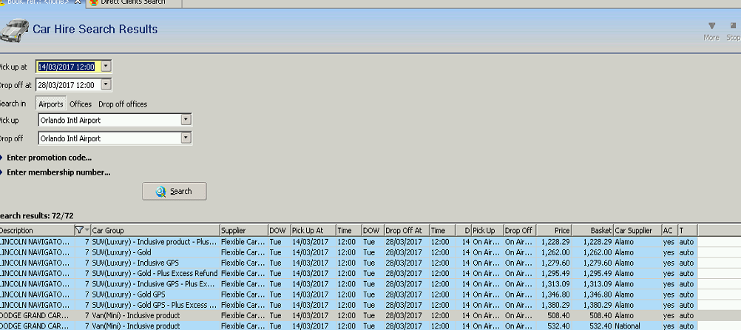Viewport: 741px width, 330px height.
Task: Click the car icon beside Car Hire Search Results
Action: click(14, 31)
